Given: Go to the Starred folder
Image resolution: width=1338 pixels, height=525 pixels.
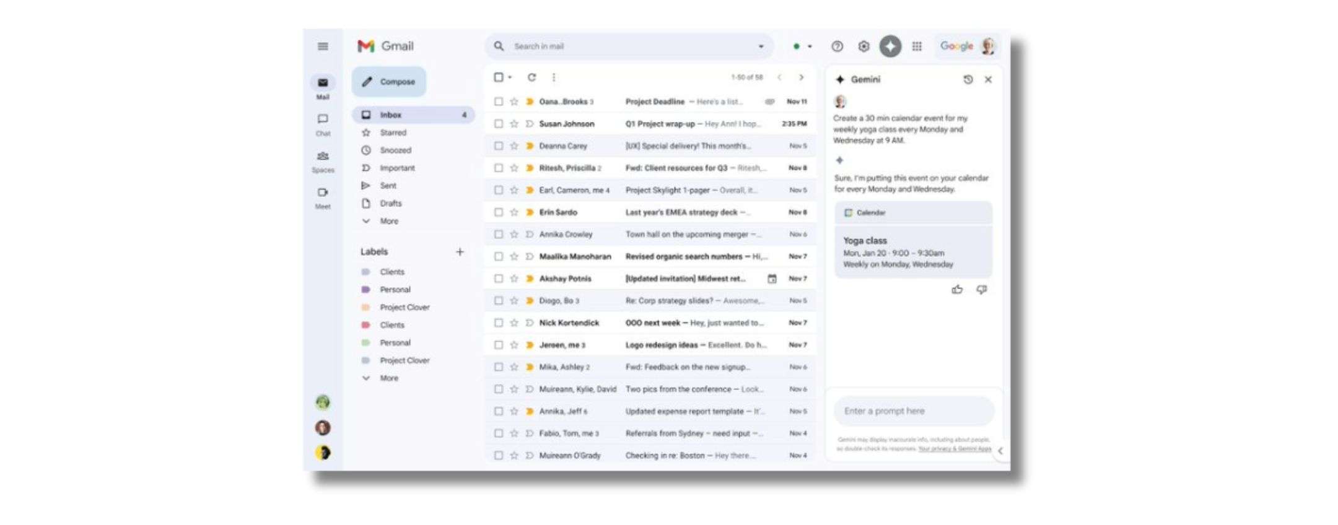Looking at the screenshot, I should [393, 132].
